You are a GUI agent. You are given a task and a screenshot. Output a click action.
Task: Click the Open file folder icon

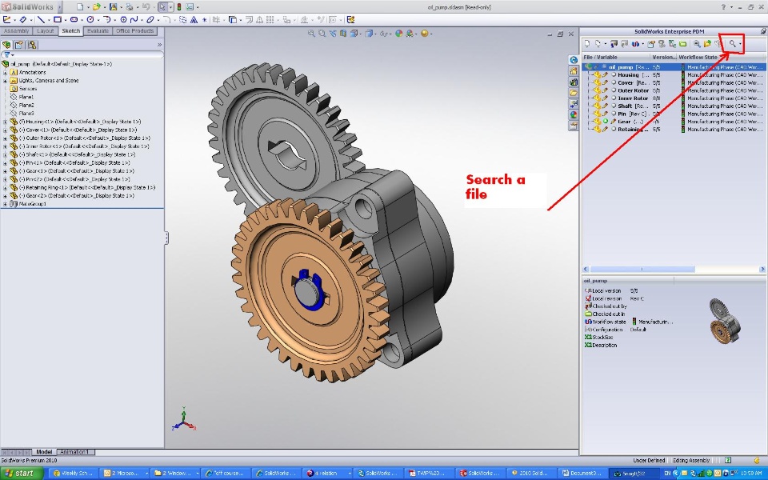pyautogui.click(x=97, y=7)
